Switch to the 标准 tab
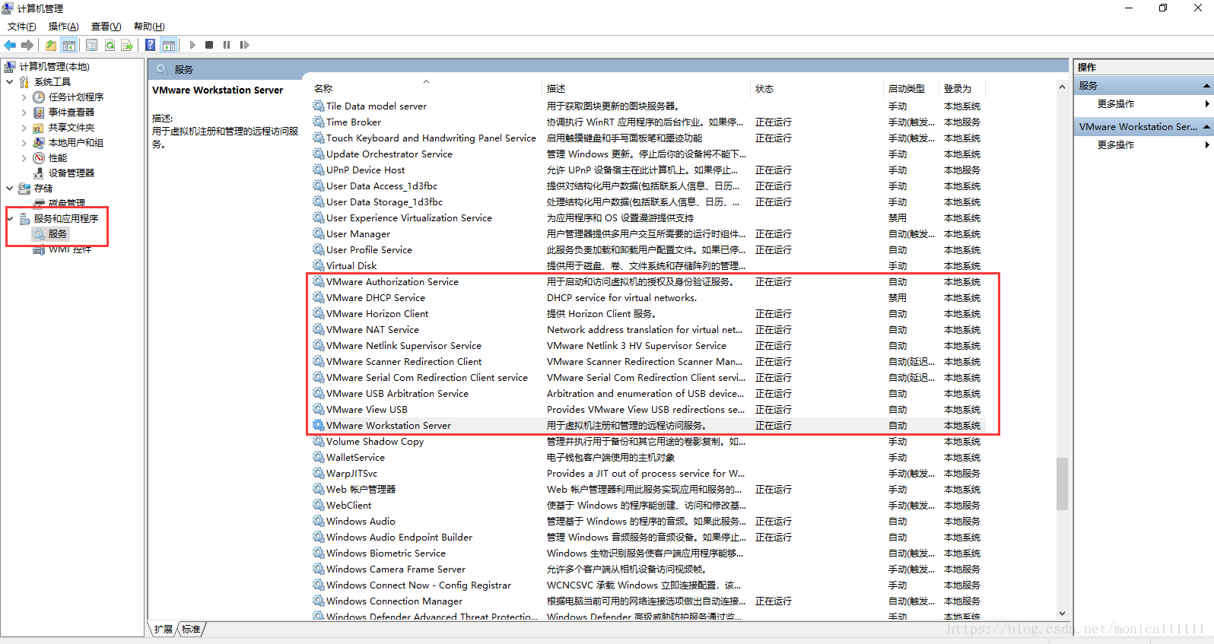 [191, 630]
